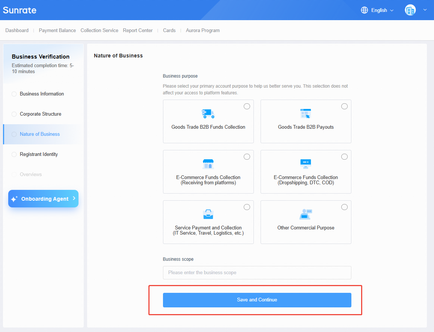Open the Cards menu
Viewport: 434px width, 332px height.
[x=169, y=30]
